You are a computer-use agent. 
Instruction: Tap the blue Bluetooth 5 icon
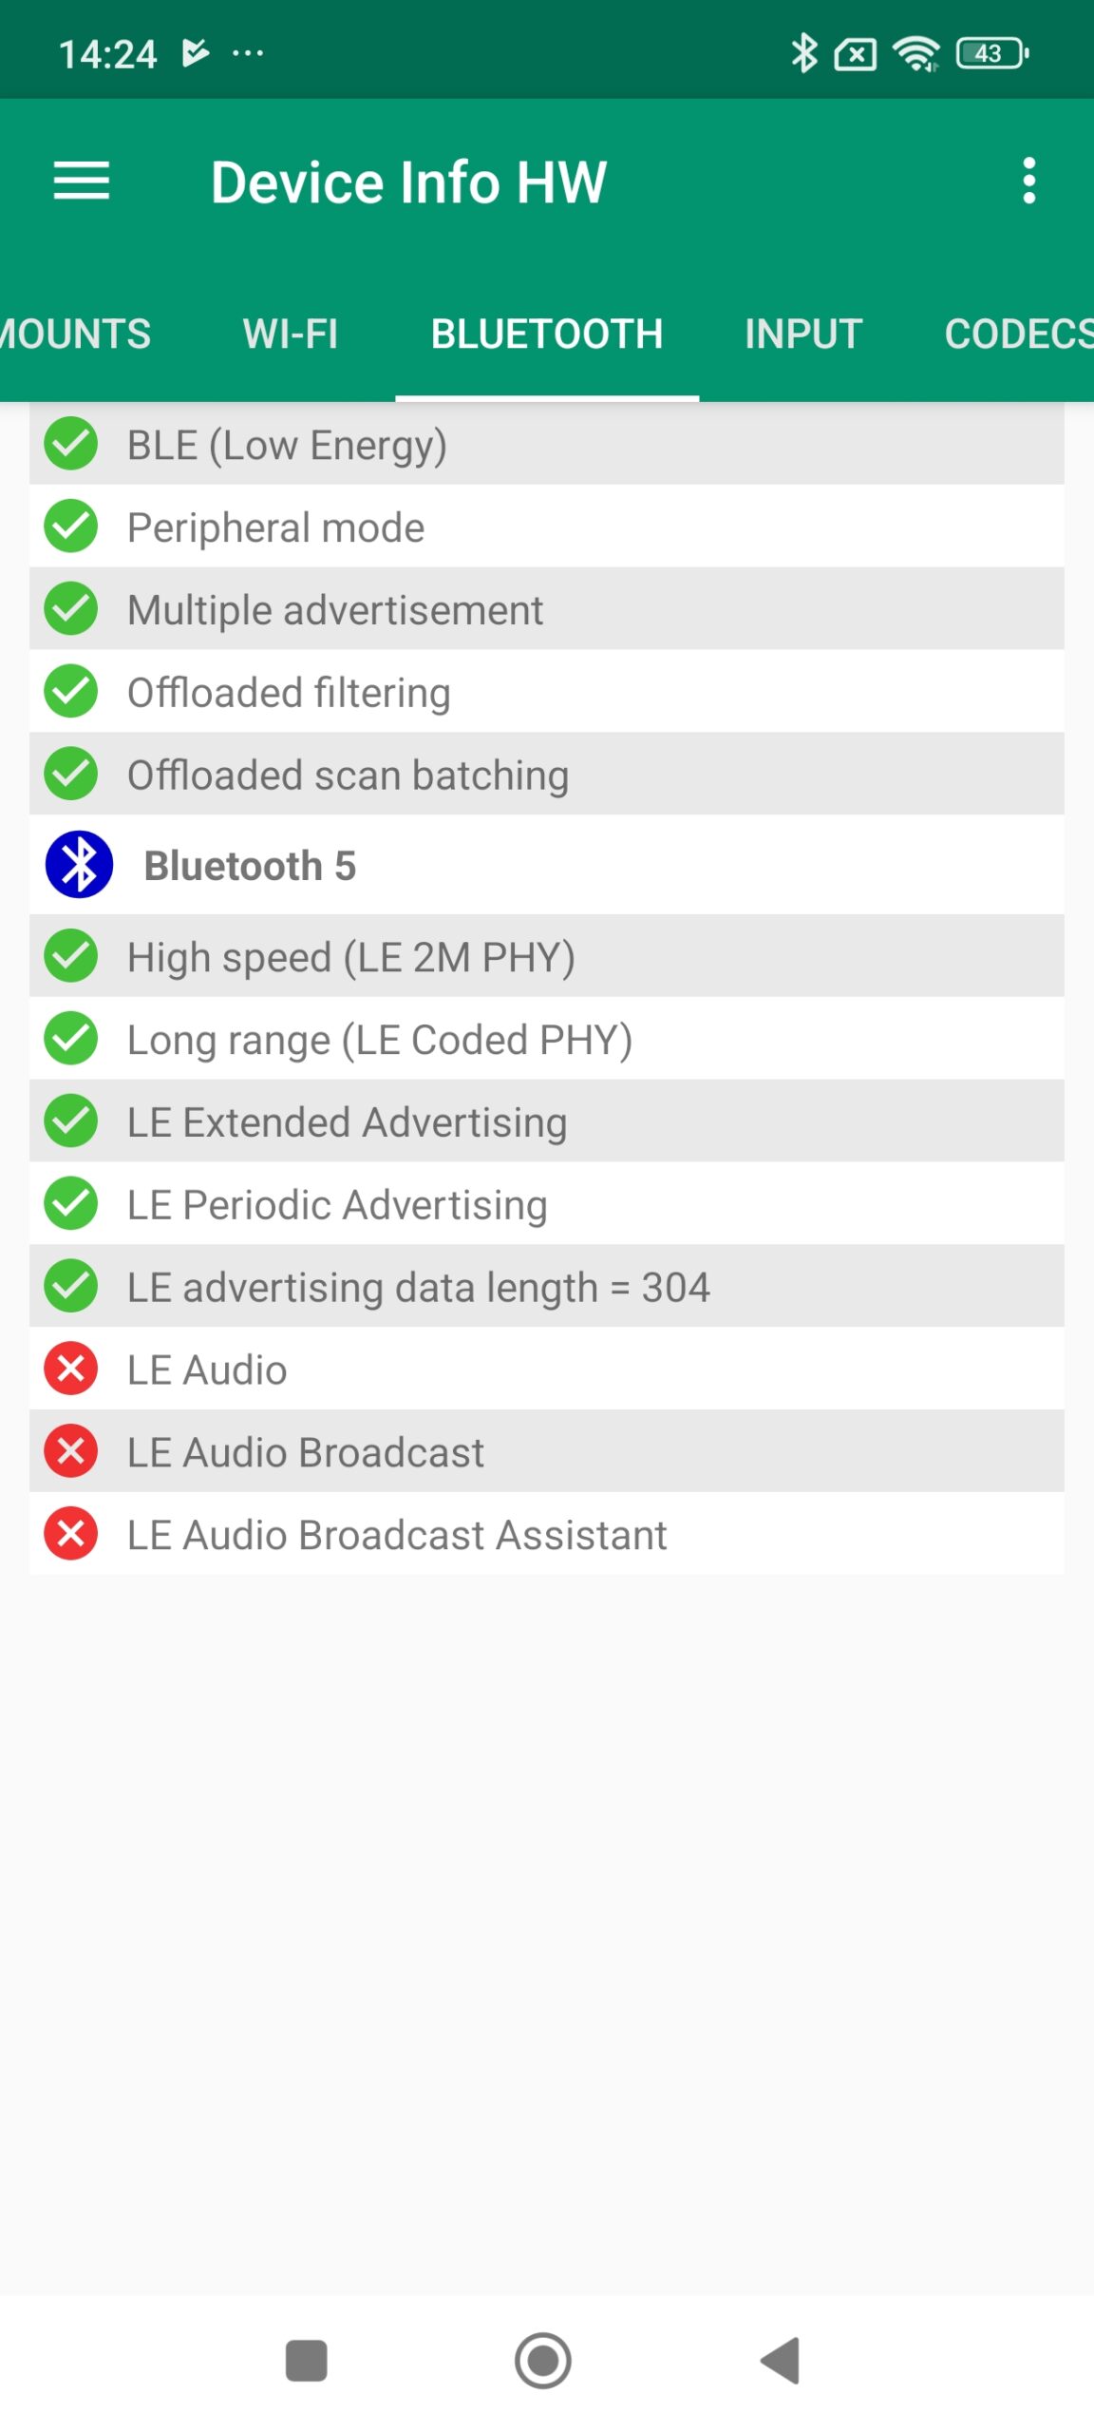coord(79,865)
